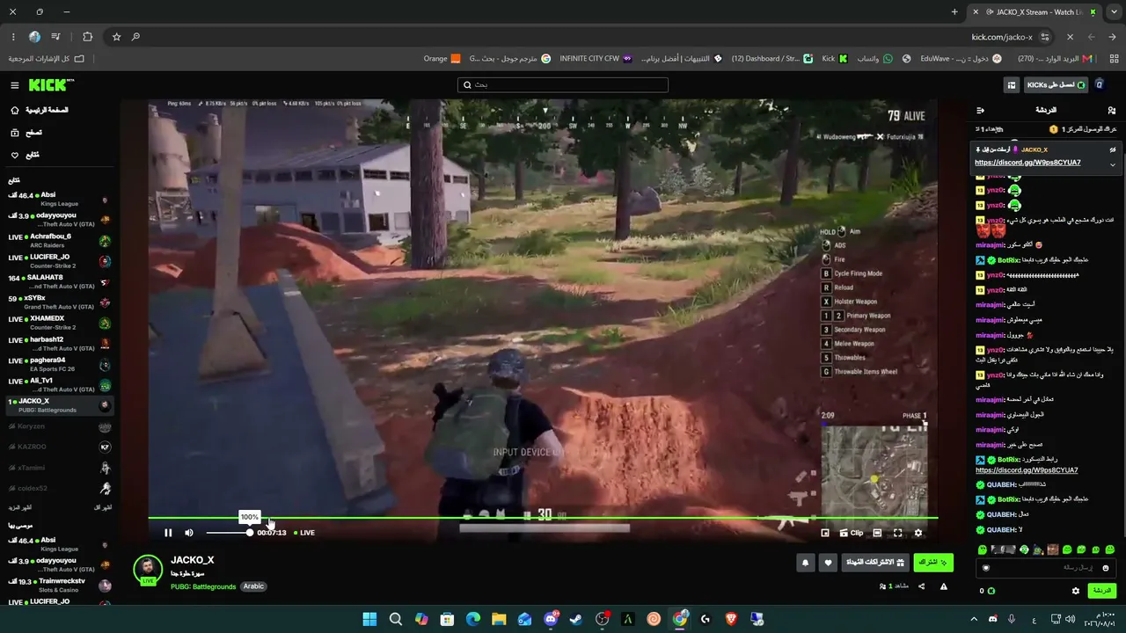Image resolution: width=1126 pixels, height=633 pixels.
Task: Hide the pinned chat message
Action: pyautogui.click(x=1112, y=149)
